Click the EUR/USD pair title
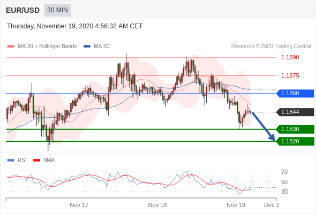Image resolution: width=316 pixels, height=214 pixels. click(x=23, y=10)
